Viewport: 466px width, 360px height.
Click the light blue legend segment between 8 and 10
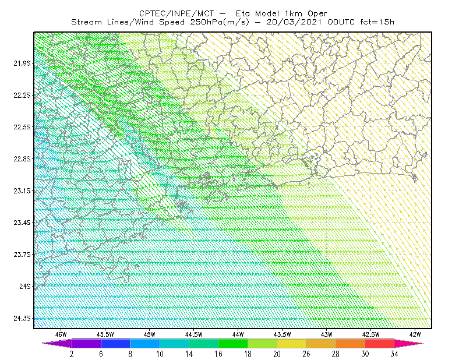(145, 343)
